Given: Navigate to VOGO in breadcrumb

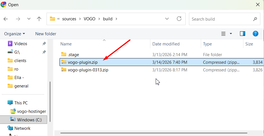Looking at the screenshot, I should 89,19.
